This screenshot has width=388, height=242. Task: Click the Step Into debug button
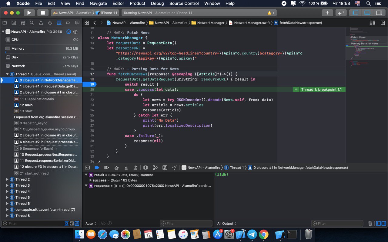pos(126,168)
